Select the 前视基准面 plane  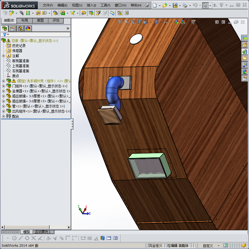(x=21, y=61)
